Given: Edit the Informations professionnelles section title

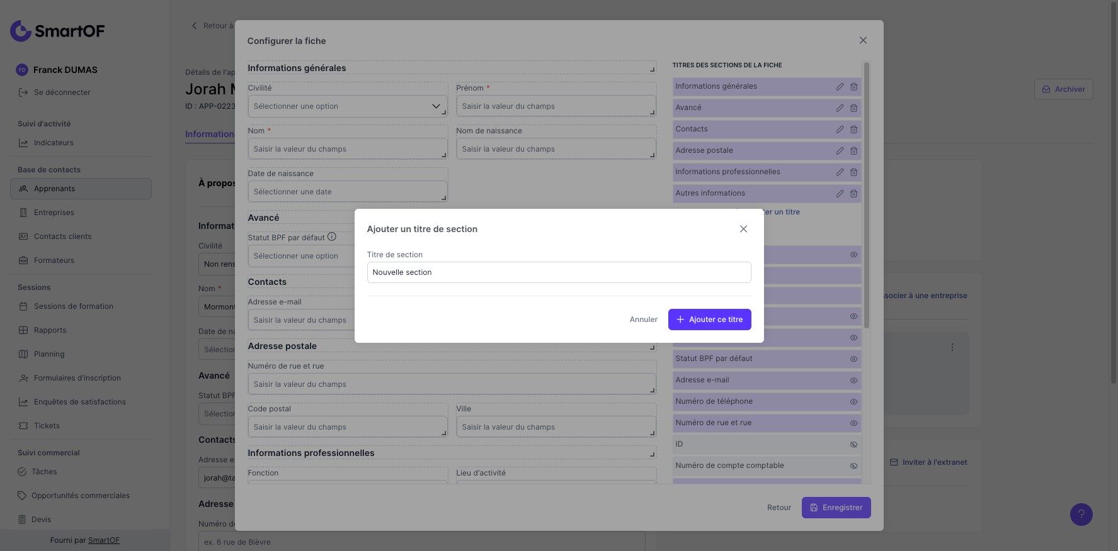Looking at the screenshot, I should [x=840, y=172].
